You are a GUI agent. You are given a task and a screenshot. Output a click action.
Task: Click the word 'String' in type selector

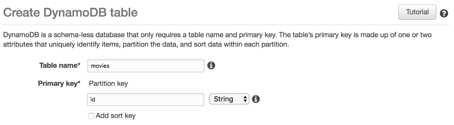[223, 99]
